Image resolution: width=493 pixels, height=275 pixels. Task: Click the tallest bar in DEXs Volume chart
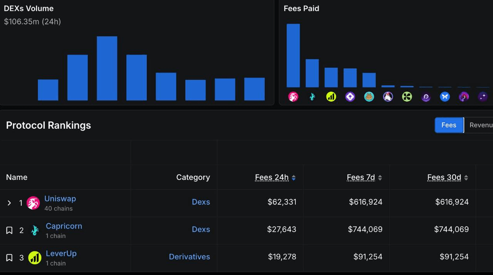107,69
